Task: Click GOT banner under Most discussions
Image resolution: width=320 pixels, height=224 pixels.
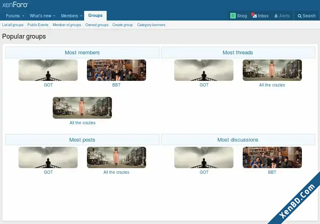Action: pyautogui.click(x=204, y=157)
